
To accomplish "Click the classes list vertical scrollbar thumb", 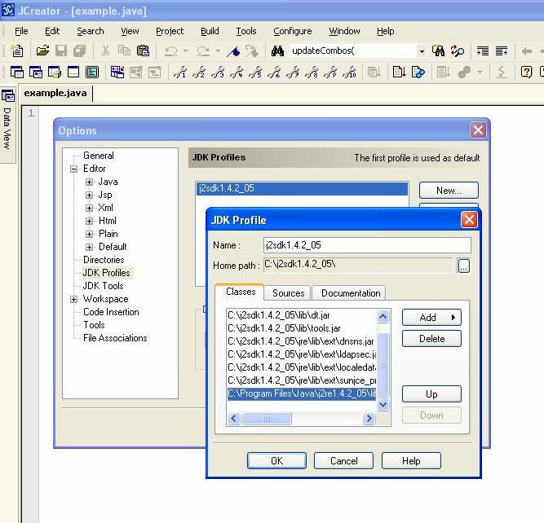I will (x=383, y=364).
